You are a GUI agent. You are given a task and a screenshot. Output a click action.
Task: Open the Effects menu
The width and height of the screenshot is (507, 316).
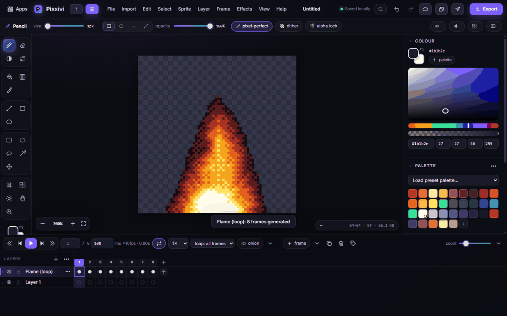(244, 9)
